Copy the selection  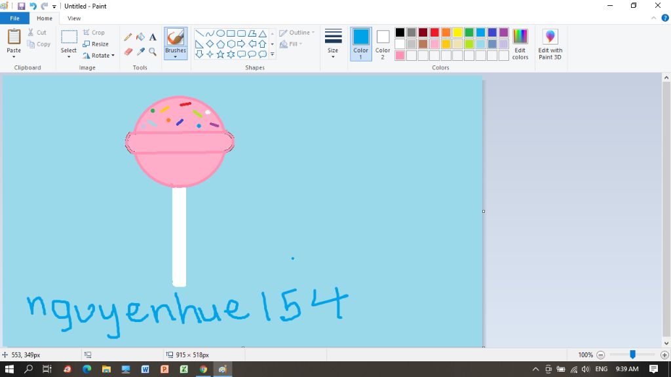click(39, 44)
